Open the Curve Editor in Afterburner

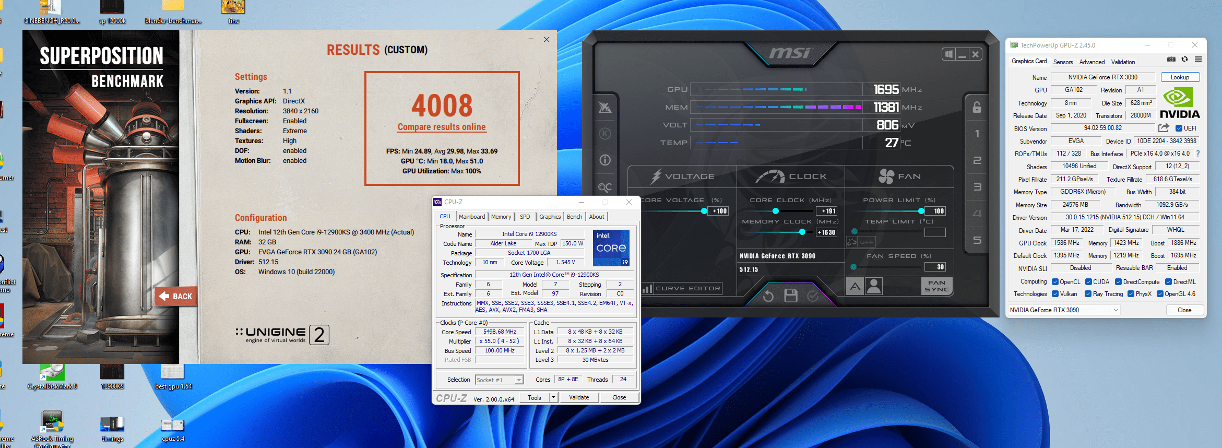[x=682, y=288]
